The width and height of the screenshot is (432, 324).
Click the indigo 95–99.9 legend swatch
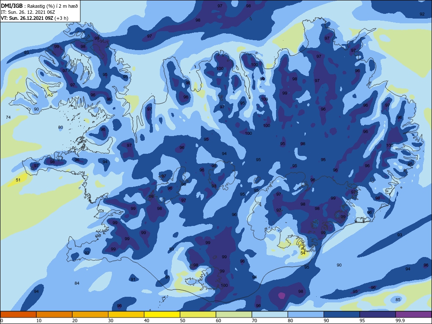tap(378, 314)
